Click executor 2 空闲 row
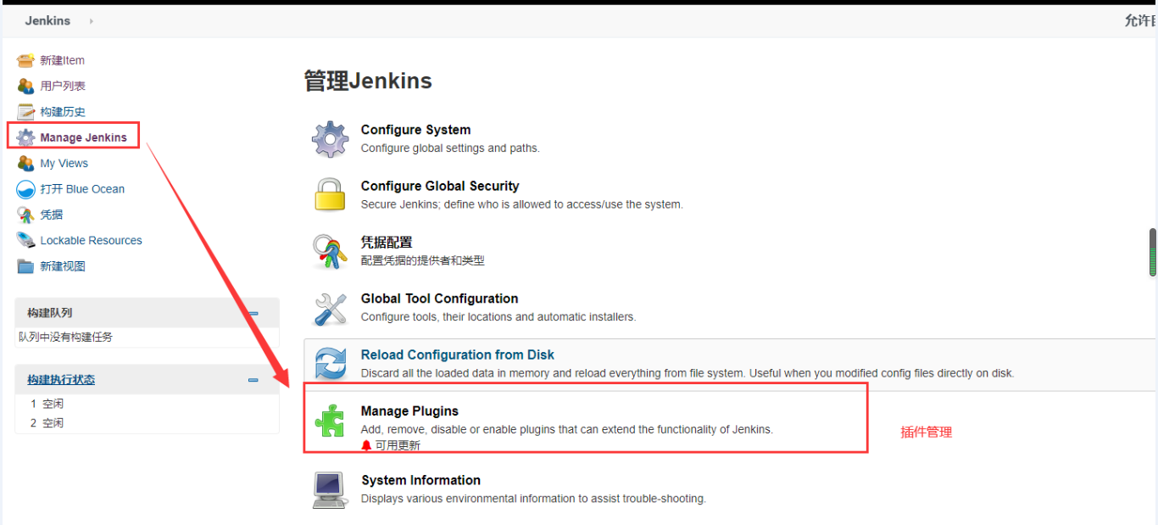 [147, 422]
